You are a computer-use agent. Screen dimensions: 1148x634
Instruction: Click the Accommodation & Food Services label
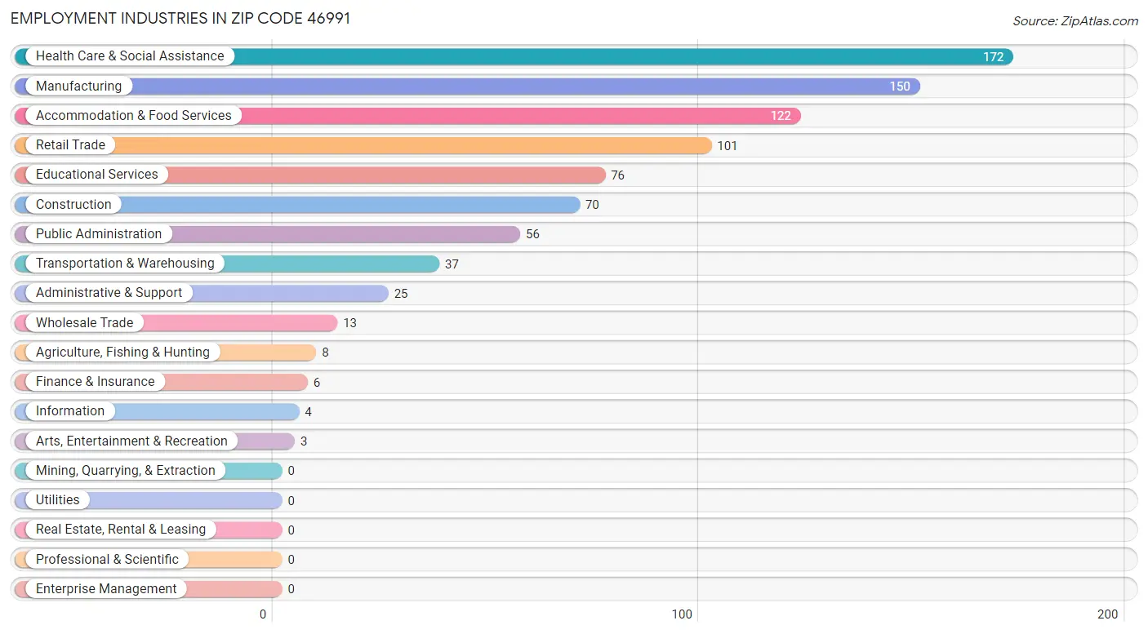134,115
